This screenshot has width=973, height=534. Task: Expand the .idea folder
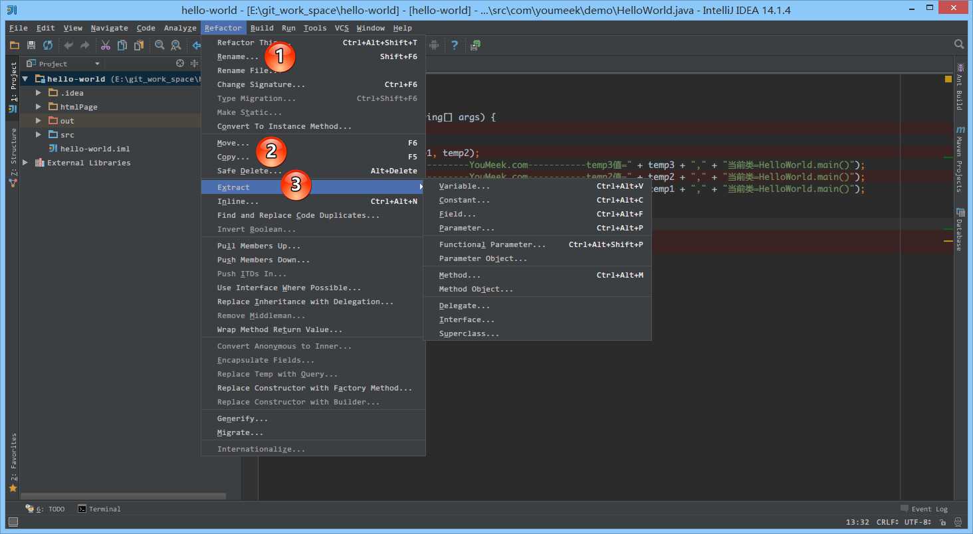click(x=39, y=93)
